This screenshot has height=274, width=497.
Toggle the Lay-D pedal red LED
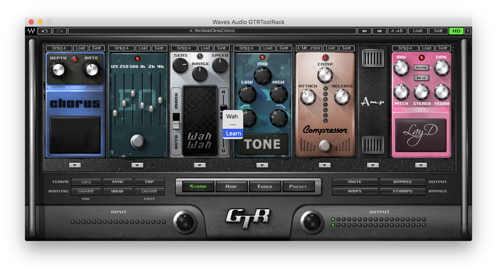[x=422, y=58]
